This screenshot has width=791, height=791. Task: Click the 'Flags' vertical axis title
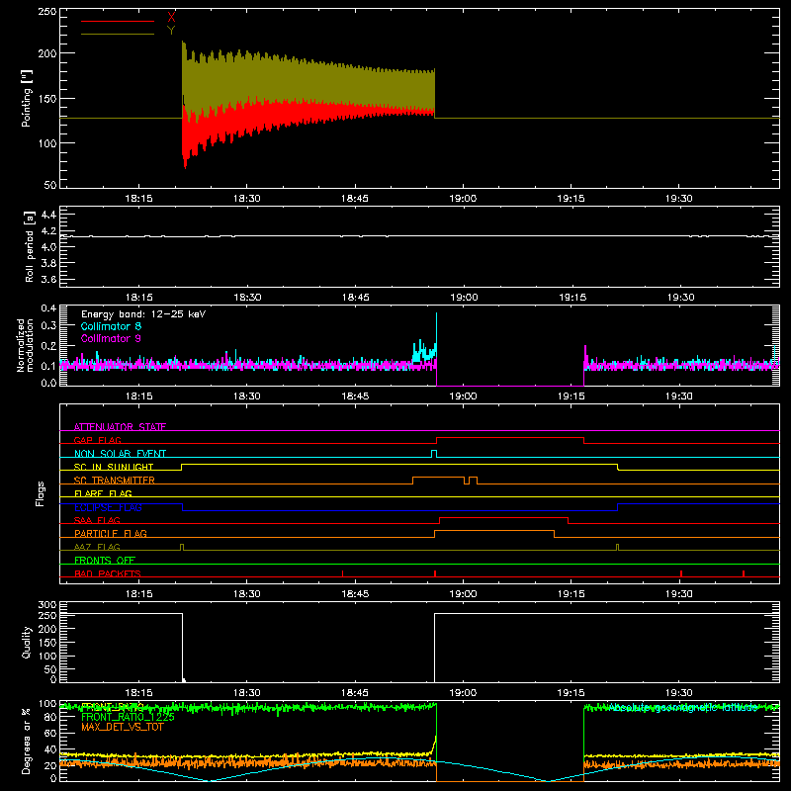click(x=40, y=493)
